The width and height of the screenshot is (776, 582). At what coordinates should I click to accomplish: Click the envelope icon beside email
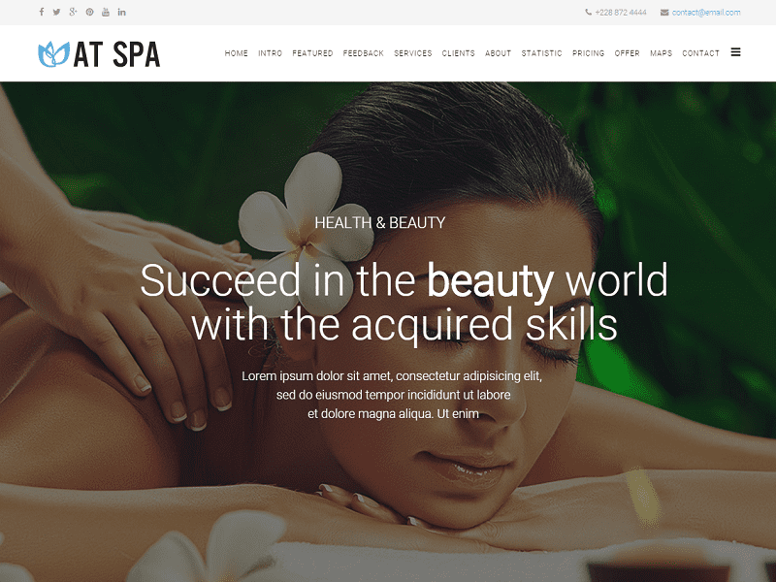pos(664,13)
